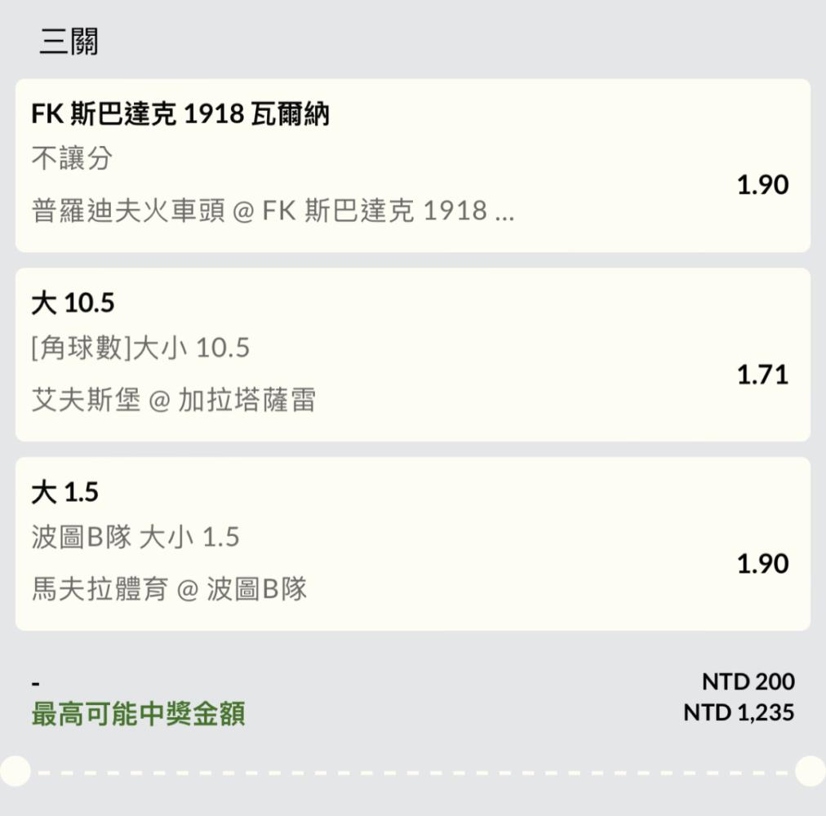Click the 1.90 odds for 波圖B隊 bet
The height and width of the screenshot is (816, 826).
pos(762,564)
